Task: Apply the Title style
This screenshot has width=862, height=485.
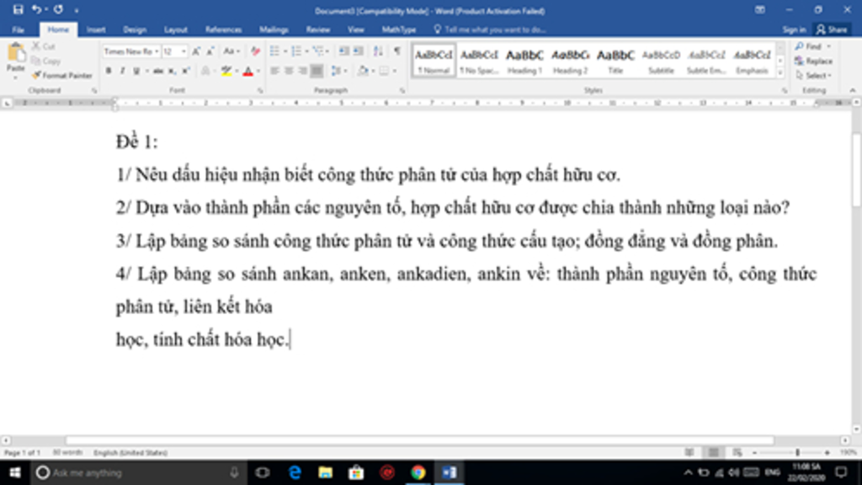Action: (x=615, y=61)
